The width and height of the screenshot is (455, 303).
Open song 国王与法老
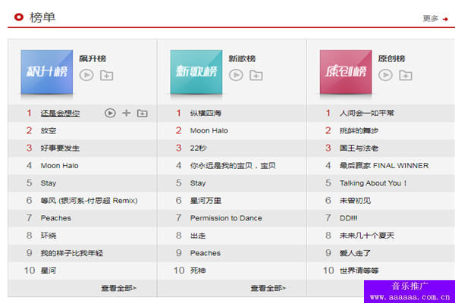pos(359,148)
